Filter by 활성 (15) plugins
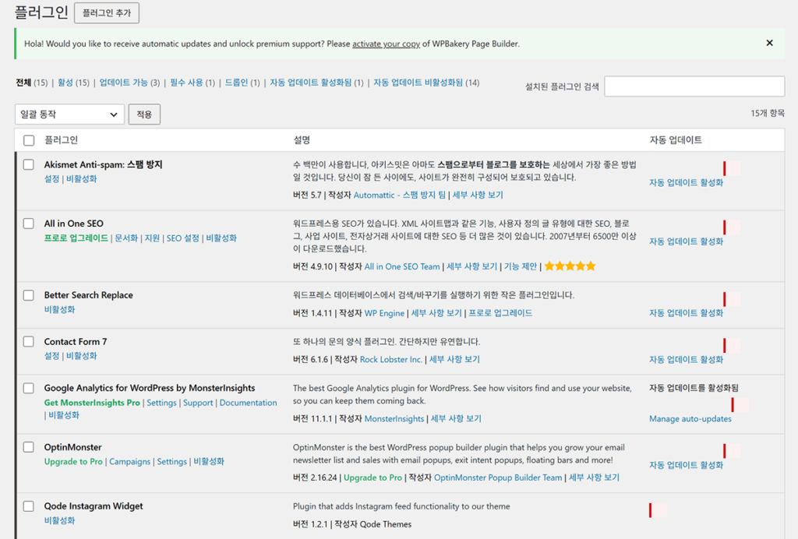This screenshot has height=539, width=798. [x=73, y=83]
